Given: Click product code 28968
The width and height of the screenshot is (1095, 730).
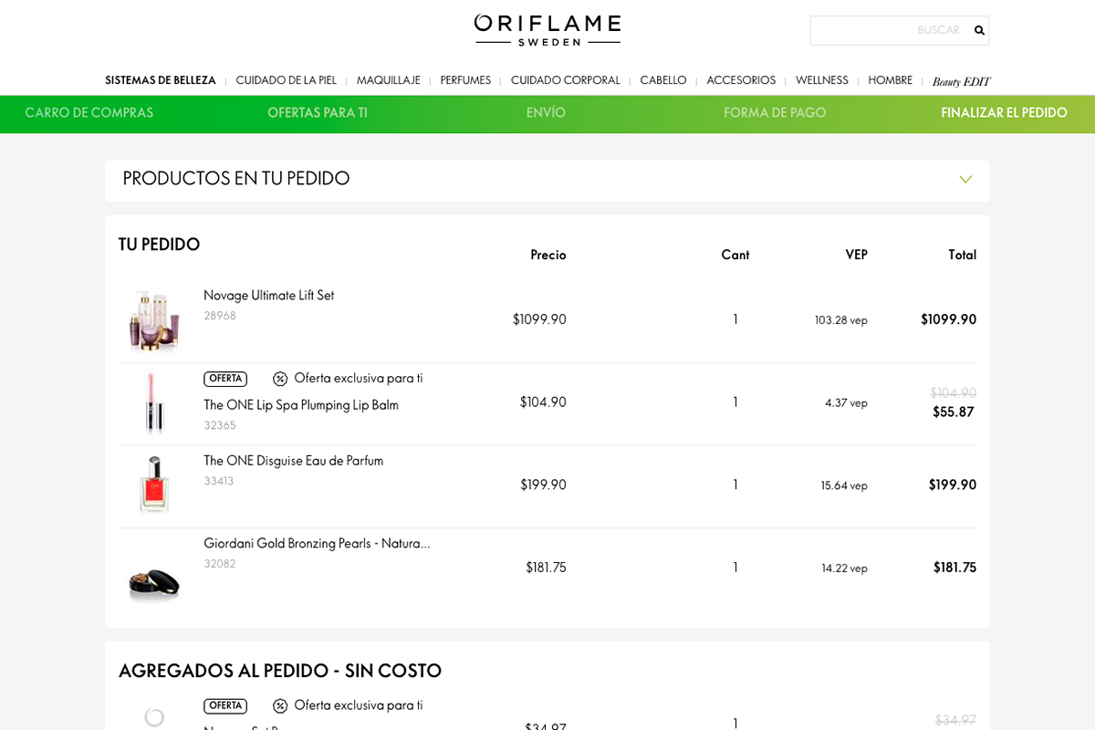Looking at the screenshot, I should point(220,316).
